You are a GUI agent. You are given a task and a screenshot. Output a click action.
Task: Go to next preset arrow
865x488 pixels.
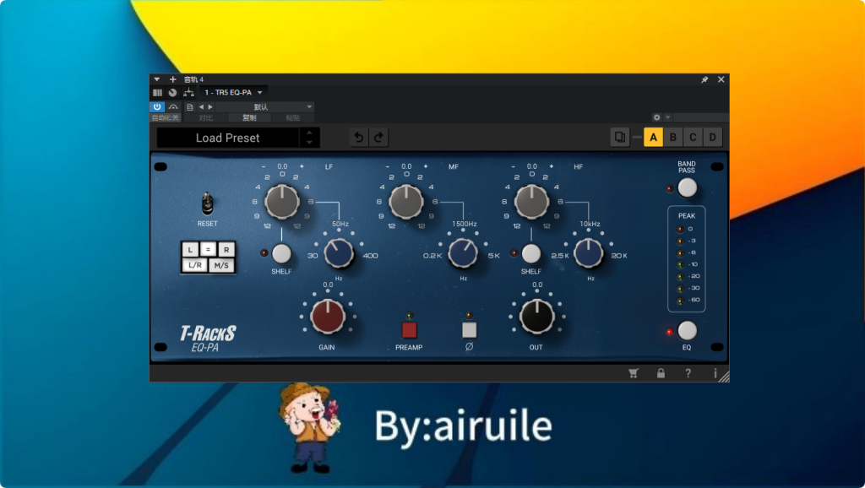pyautogui.click(x=210, y=107)
